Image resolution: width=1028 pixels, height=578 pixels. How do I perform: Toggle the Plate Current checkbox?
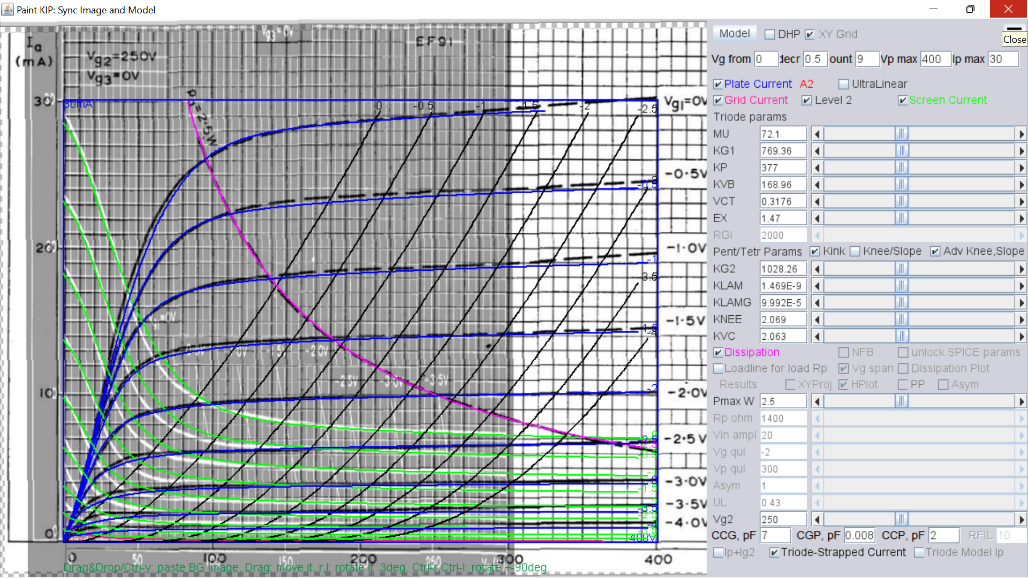tap(718, 84)
